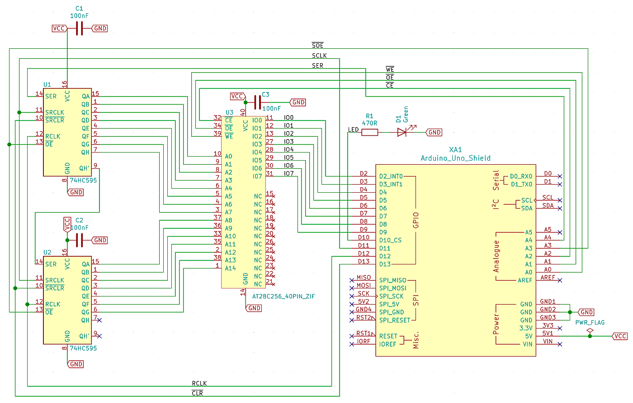Image resolution: width=633 pixels, height=403 pixels.
Task: Select the U3 AT28C256 chip body
Action: click(243, 202)
